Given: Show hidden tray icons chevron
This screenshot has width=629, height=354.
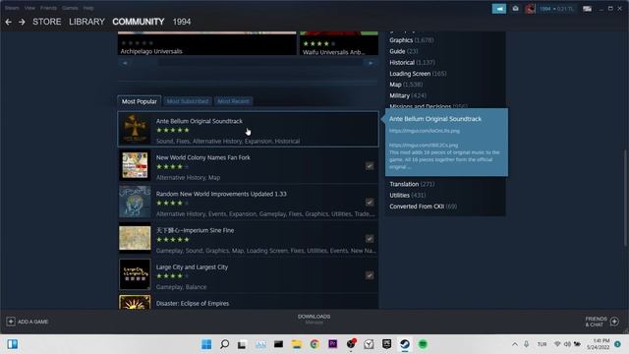Looking at the screenshot, I should pos(515,344).
